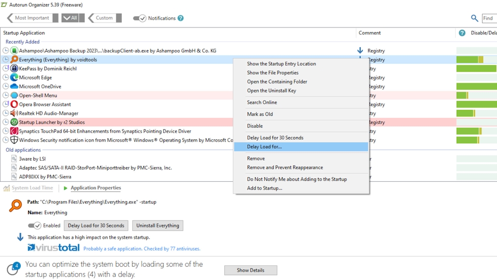Click the load time bar on Everything row

[x=470, y=59]
